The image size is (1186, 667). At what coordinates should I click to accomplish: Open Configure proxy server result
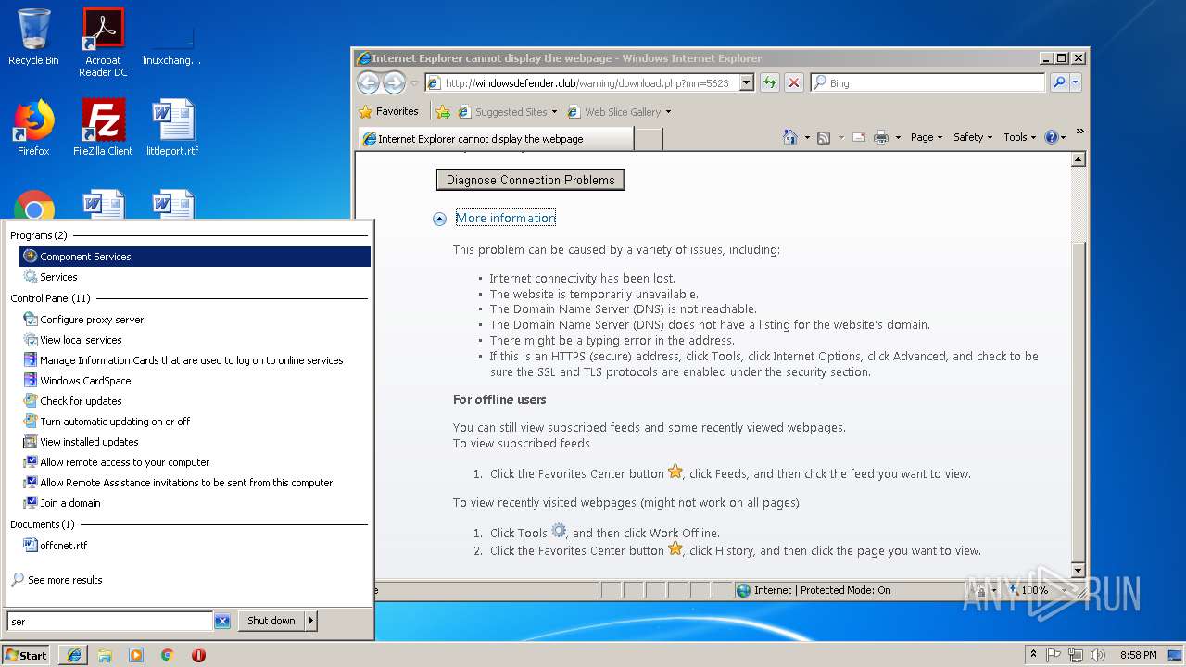(x=195, y=320)
